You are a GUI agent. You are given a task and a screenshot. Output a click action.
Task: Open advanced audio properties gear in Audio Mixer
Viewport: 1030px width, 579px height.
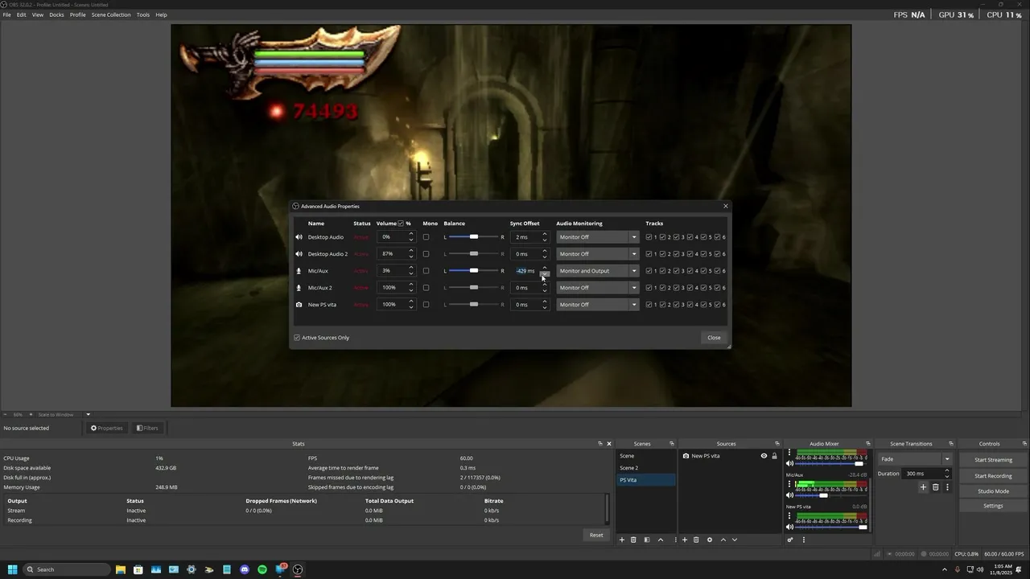pyautogui.click(x=790, y=540)
